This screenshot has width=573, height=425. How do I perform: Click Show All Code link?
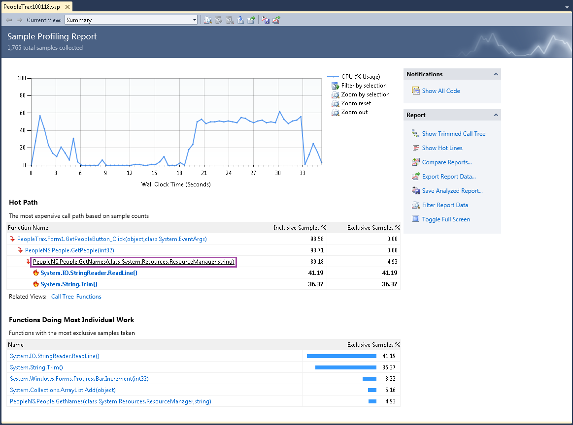(x=440, y=91)
